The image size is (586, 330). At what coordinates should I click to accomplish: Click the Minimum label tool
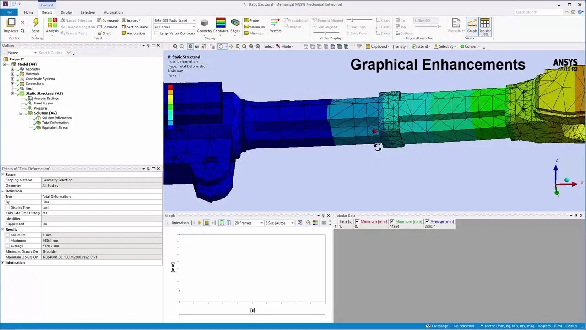(x=254, y=33)
